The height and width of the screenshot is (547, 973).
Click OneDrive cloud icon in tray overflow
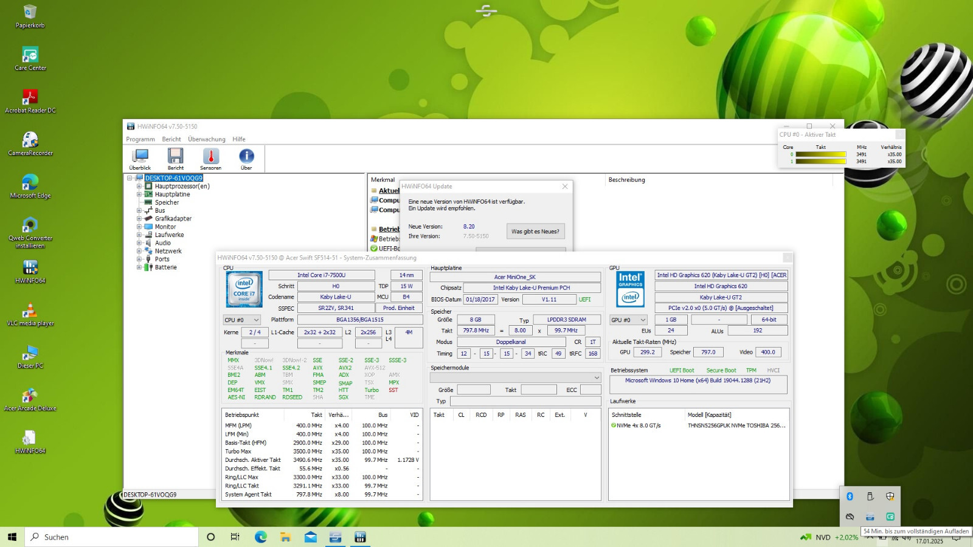tap(850, 517)
